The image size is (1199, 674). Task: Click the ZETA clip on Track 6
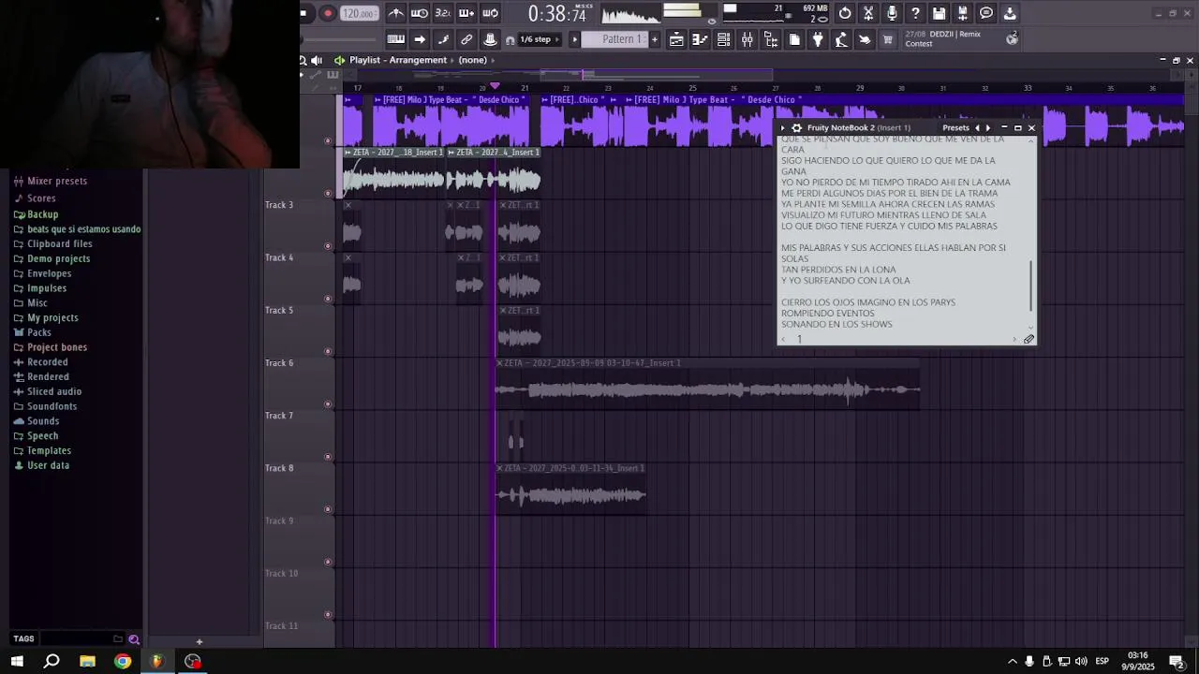(x=707, y=384)
